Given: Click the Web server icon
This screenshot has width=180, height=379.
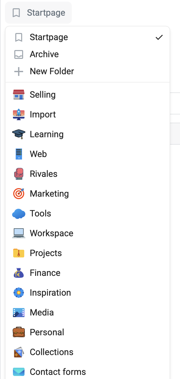Looking at the screenshot, I should pos(19,154).
